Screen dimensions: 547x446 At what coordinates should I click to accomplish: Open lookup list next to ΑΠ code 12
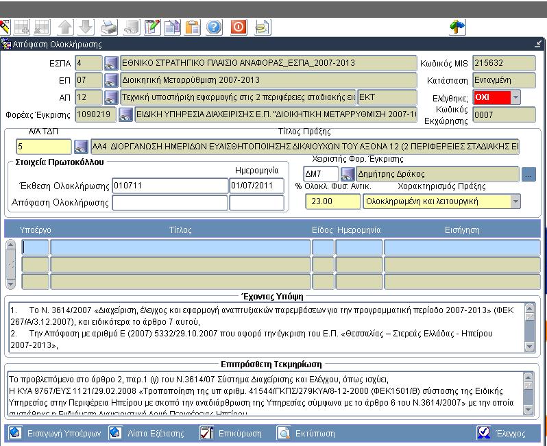pos(111,97)
